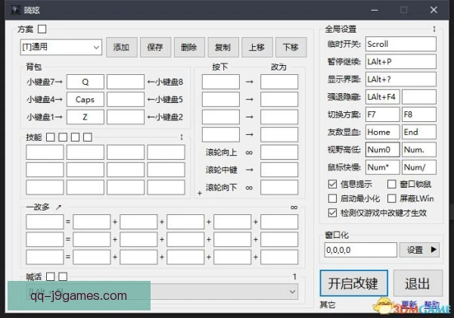This screenshot has width=454, height=318.
Task: Click the 显示界面 LAlt+? field
Action: coord(401,79)
